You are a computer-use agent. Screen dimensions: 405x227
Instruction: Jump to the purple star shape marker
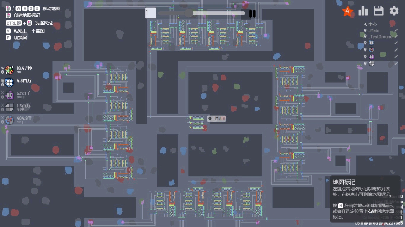[x=371, y=57]
